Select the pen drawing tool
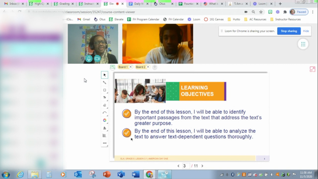The height and width of the screenshot is (179, 318). coord(105,83)
